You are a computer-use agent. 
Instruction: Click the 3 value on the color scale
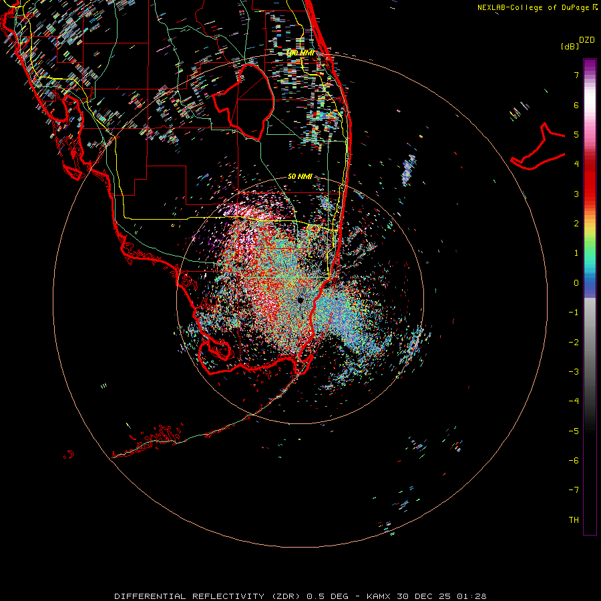click(576, 194)
